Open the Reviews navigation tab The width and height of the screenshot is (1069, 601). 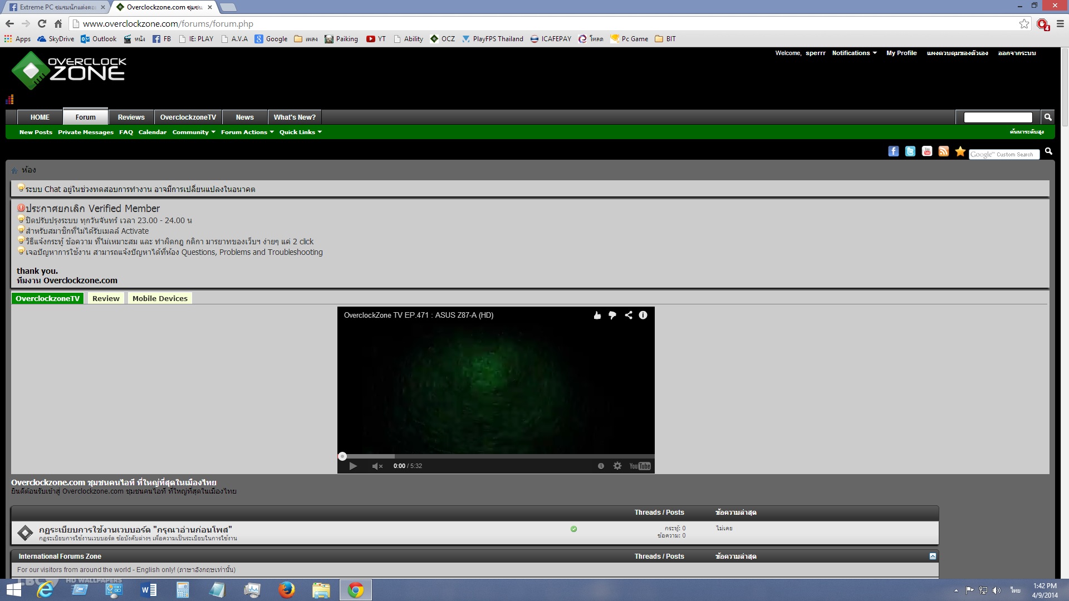(131, 117)
